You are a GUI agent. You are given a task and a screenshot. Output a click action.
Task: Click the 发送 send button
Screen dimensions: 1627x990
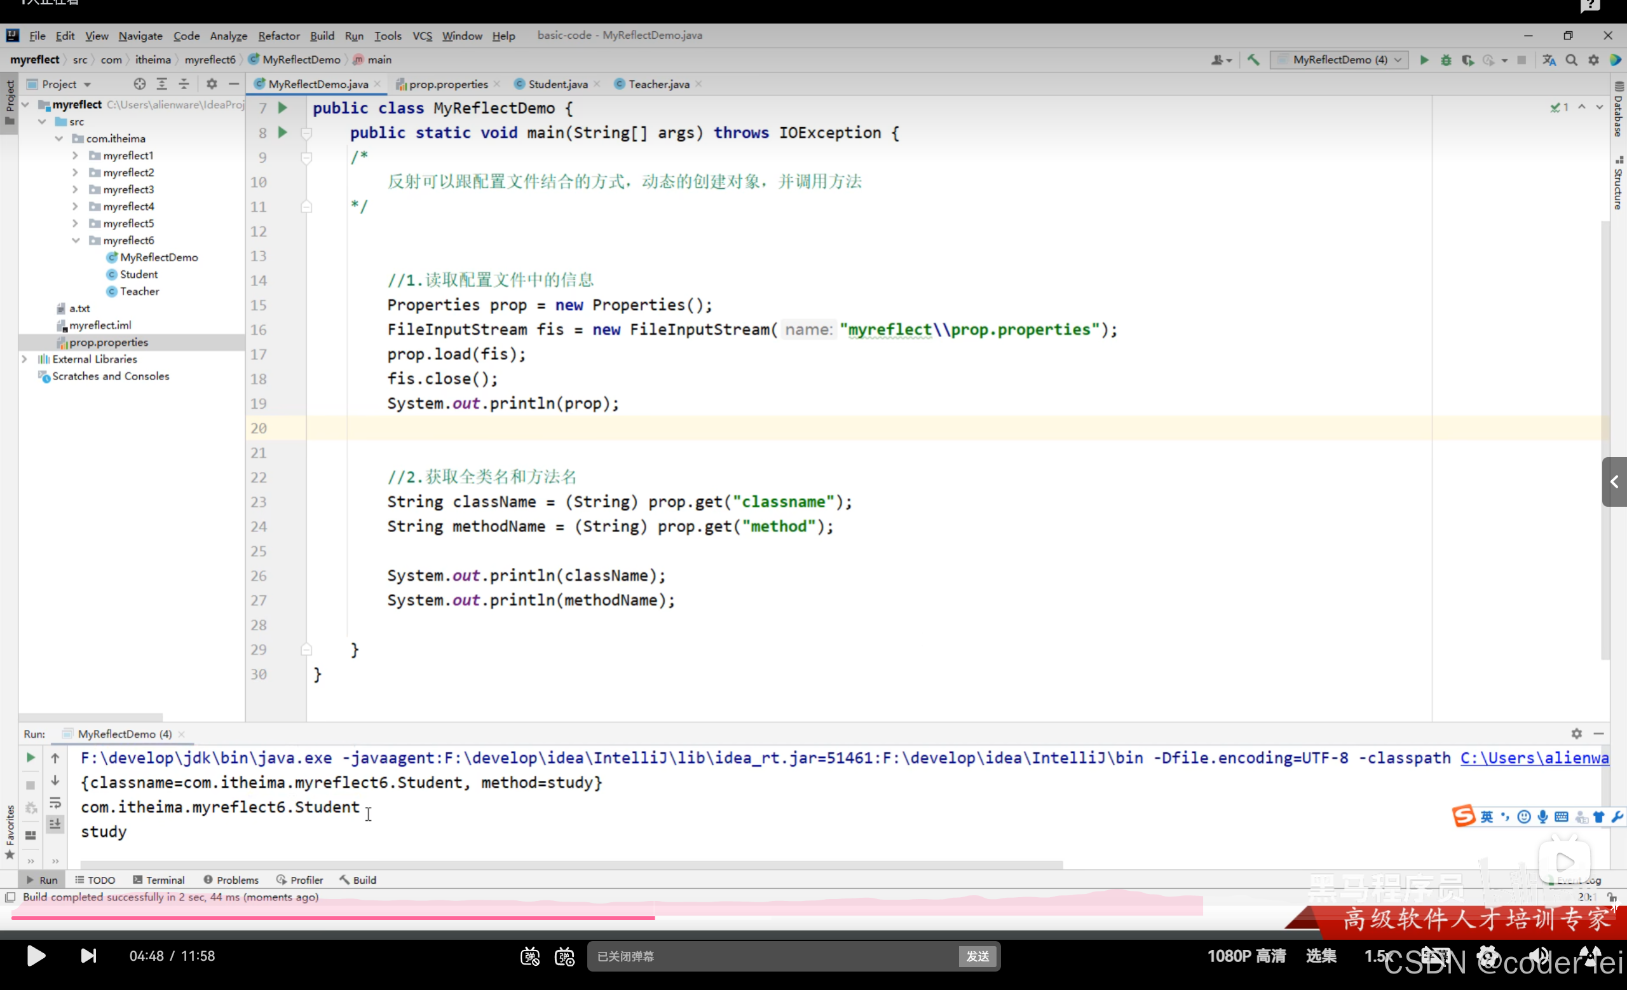pos(977,956)
